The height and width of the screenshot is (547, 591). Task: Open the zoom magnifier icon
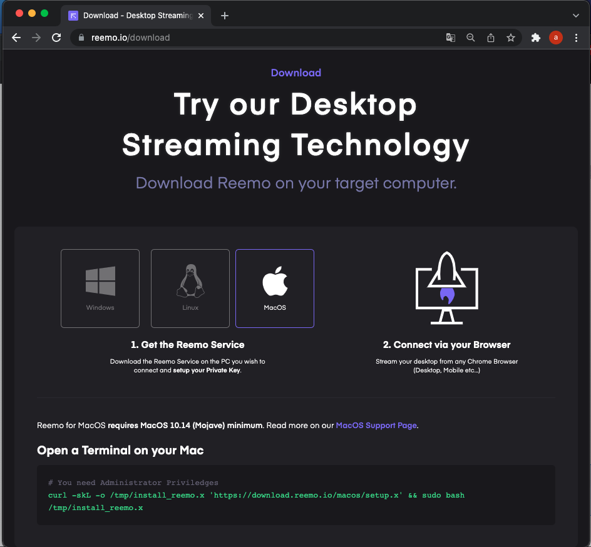coord(471,38)
